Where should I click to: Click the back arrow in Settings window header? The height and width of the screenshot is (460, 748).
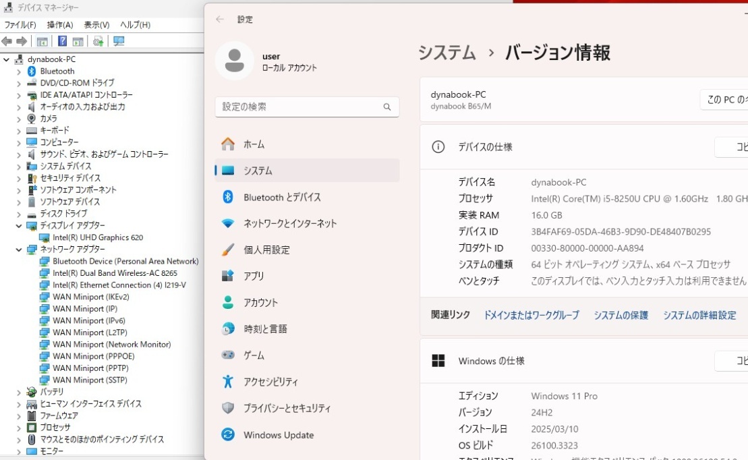pyautogui.click(x=220, y=19)
